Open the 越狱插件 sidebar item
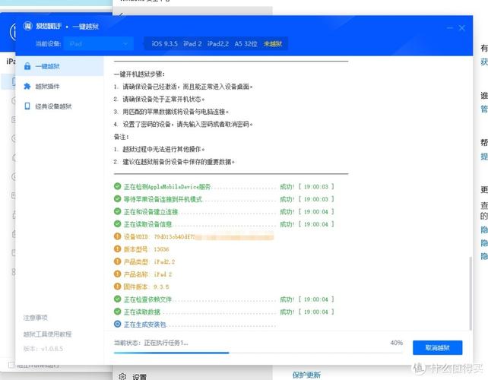The height and width of the screenshot is (380, 488). click(x=59, y=86)
